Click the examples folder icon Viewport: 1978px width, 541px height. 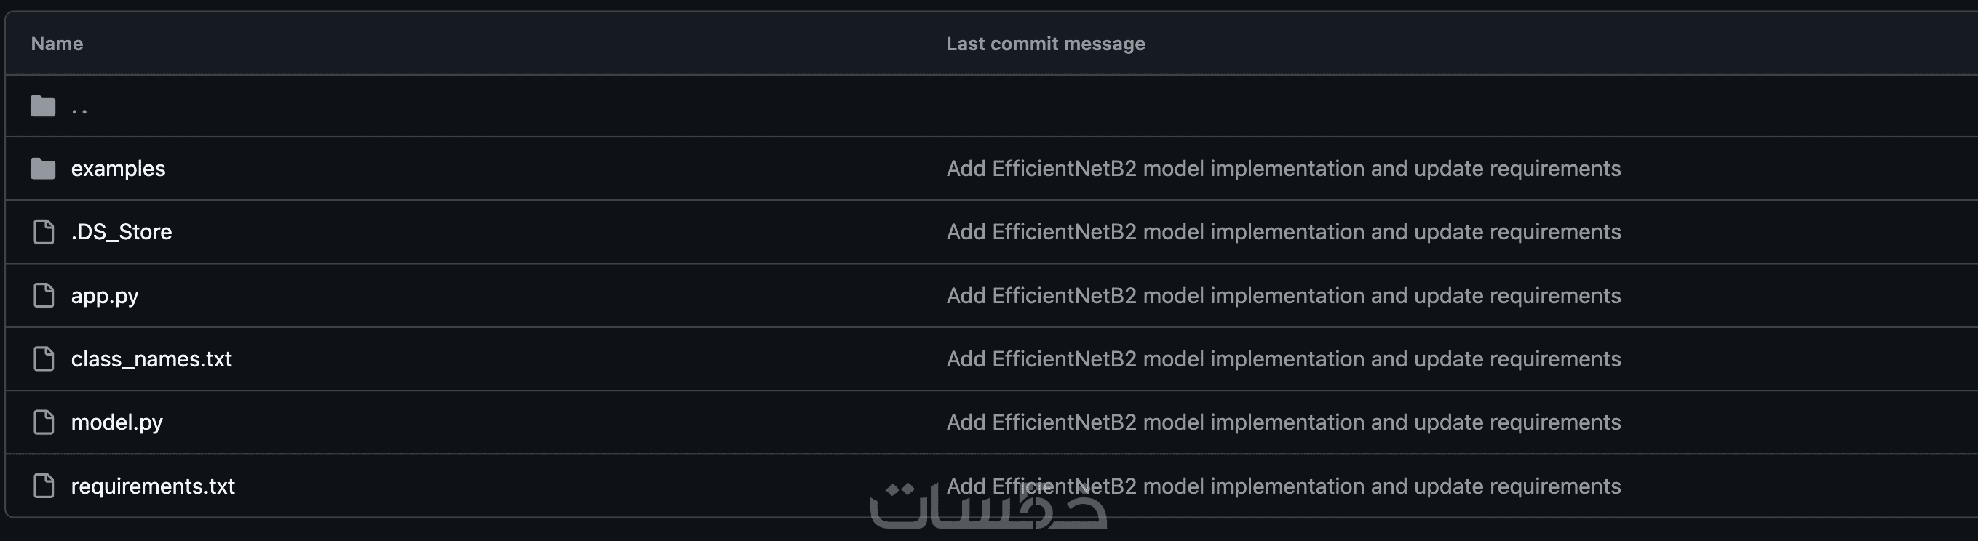click(43, 169)
